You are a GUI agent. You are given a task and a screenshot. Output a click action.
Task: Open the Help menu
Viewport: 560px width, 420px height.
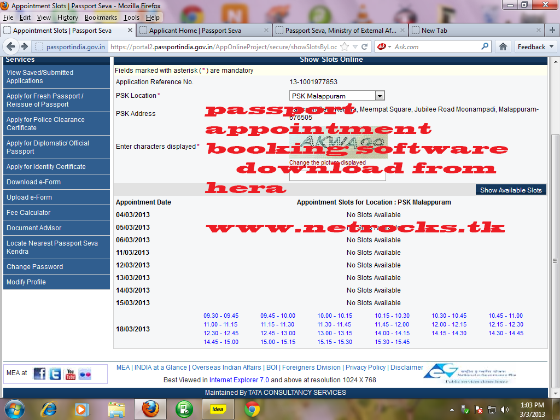pyautogui.click(x=153, y=17)
